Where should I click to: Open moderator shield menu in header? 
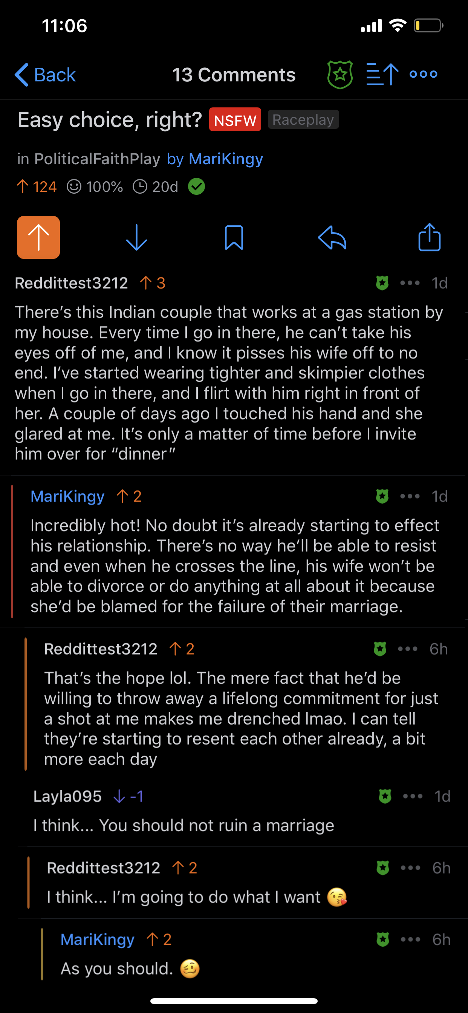340,75
